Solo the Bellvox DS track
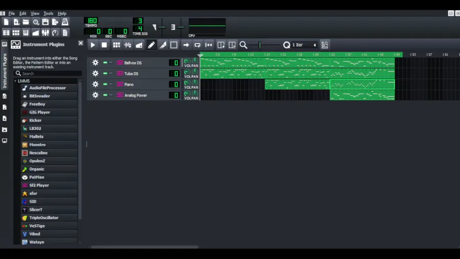The width and height of the screenshot is (460, 259). pyautogui.click(x=110, y=62)
